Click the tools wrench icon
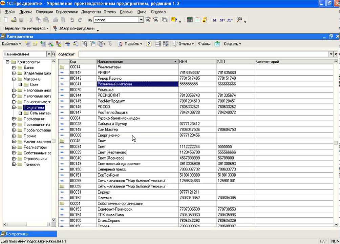This screenshot has width=340, height=244. point(239,20)
